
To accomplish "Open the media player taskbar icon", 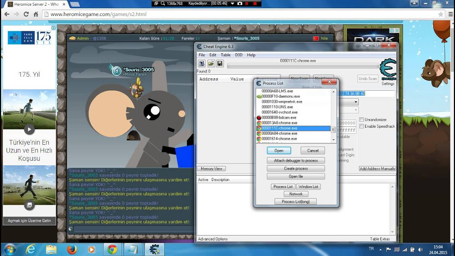I will (x=92, y=250).
